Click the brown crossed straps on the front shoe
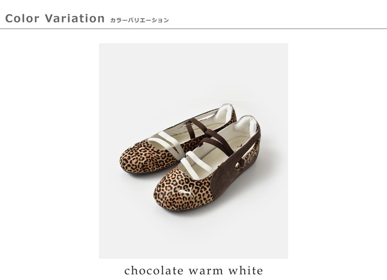The height and width of the screenshot is (280, 387). tap(216, 143)
